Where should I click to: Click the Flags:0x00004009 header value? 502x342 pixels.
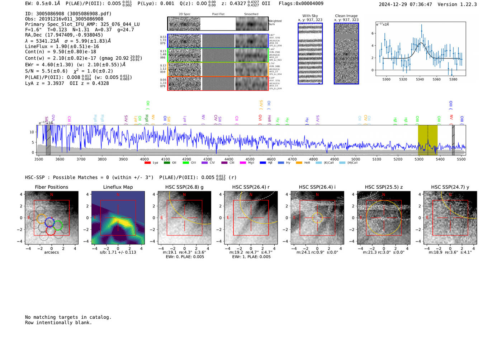301,4
